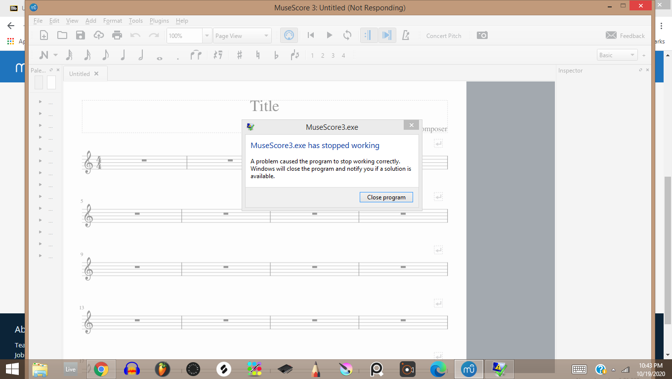The height and width of the screenshot is (379, 672).
Task: Close the Inspector panel
Action: click(648, 71)
